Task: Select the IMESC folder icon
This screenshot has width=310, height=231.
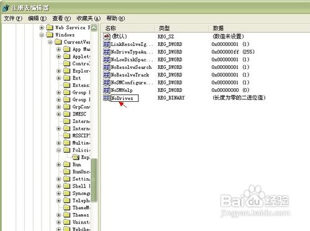Action: pyautogui.click(x=67, y=114)
